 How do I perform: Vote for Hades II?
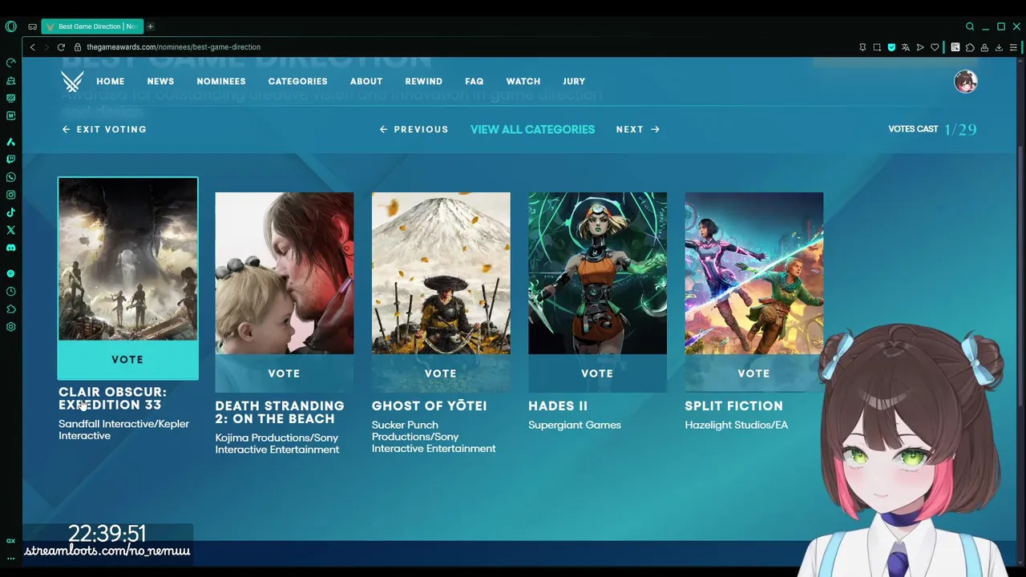coord(597,373)
